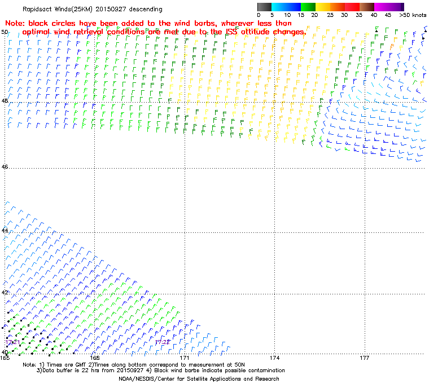This screenshot has width=429, height=388.
Task: Click the longitude label 171
Action: (185, 358)
